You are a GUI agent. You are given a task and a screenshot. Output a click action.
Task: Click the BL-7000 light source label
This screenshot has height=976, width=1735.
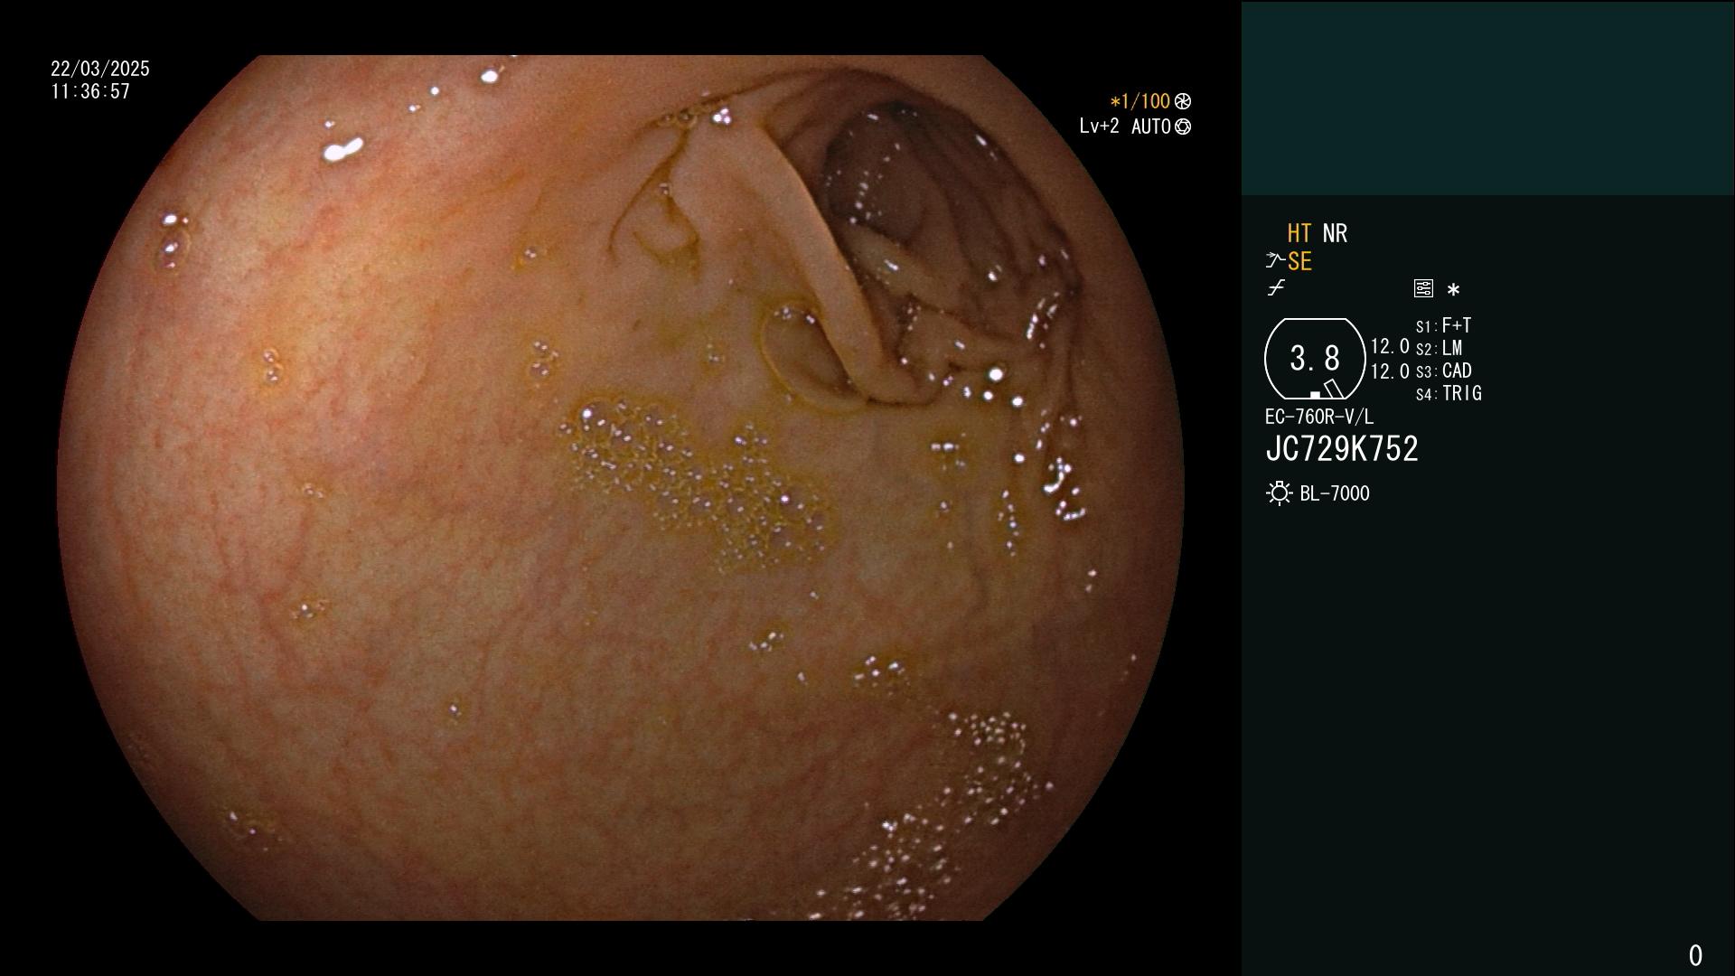1335,493
